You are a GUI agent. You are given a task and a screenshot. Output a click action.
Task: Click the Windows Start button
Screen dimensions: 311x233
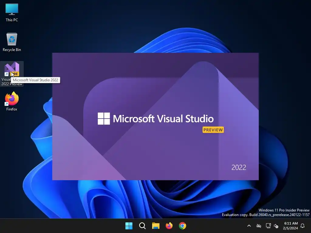tap(129, 226)
